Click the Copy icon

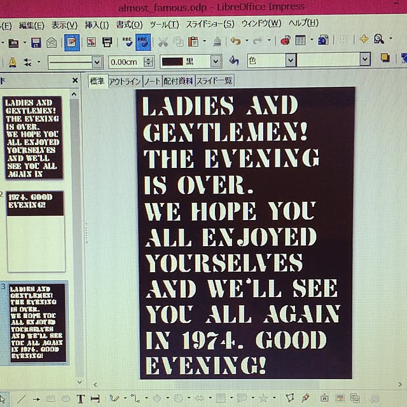[178, 41]
